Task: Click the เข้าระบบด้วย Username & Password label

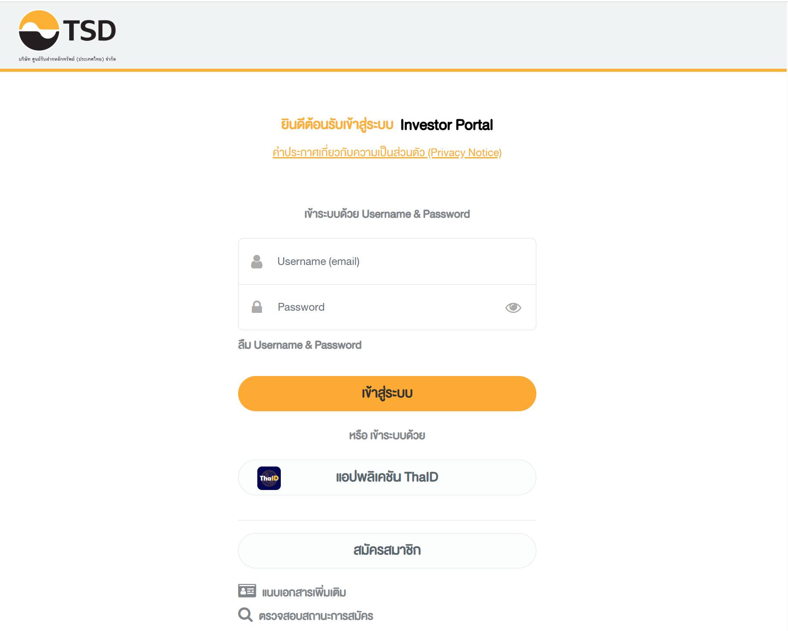Action: click(387, 214)
